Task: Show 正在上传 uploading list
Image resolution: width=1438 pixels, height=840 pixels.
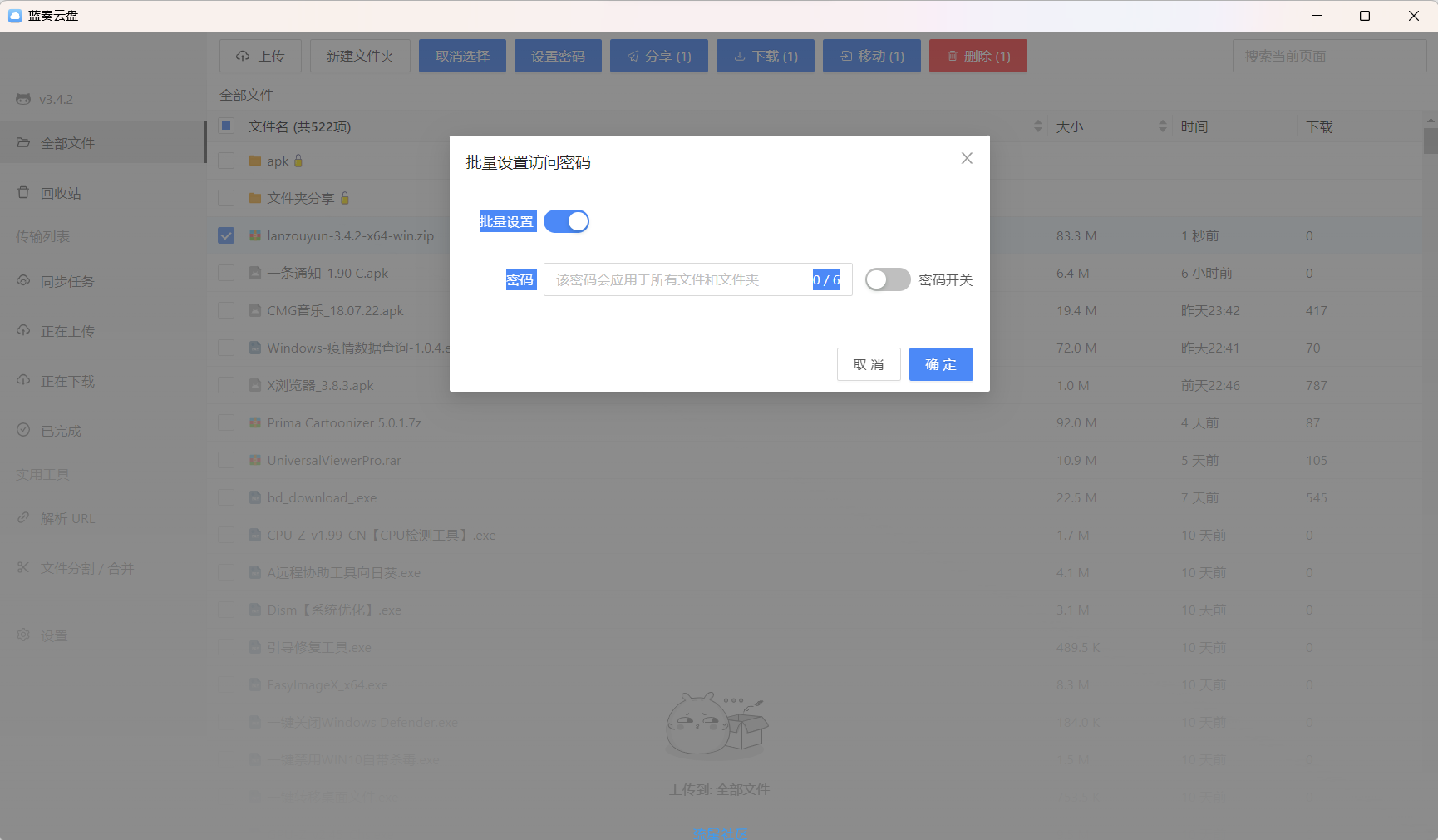Action: [103, 331]
